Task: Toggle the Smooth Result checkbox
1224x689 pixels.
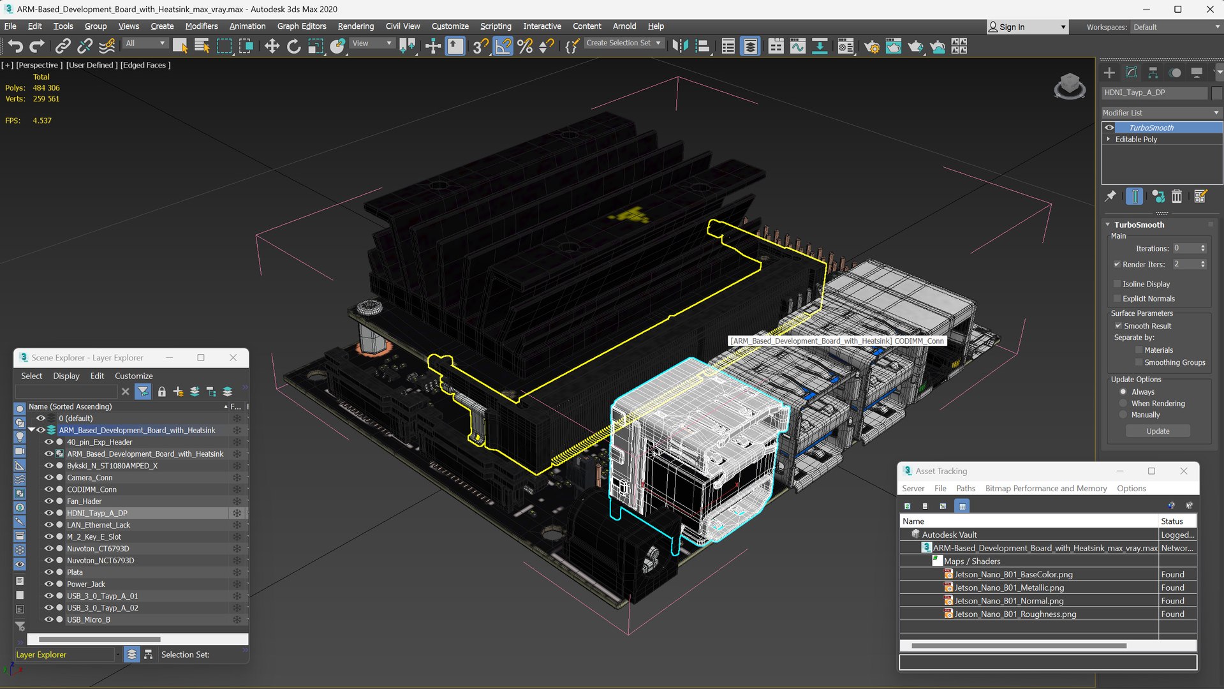Action: pos(1118,326)
